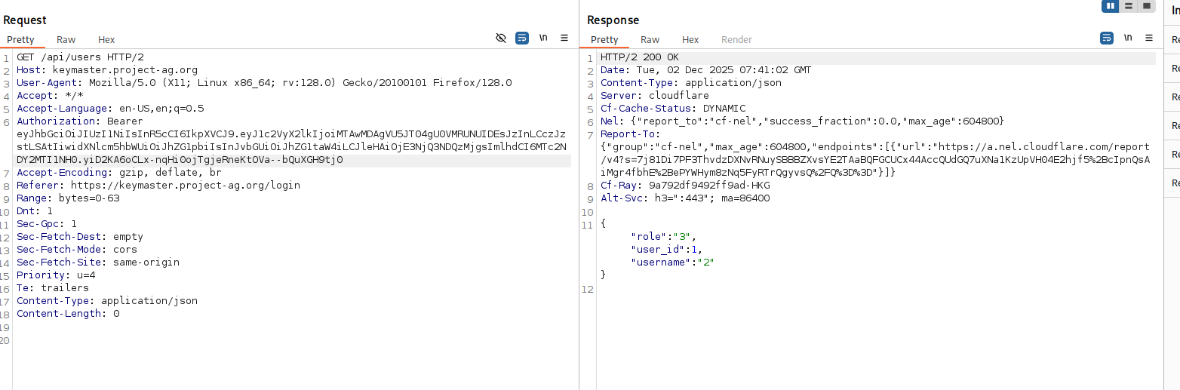Image resolution: width=1180 pixels, height=390 pixels.
Task: Select the combined tabbed layout icon
Action: 1147,6
